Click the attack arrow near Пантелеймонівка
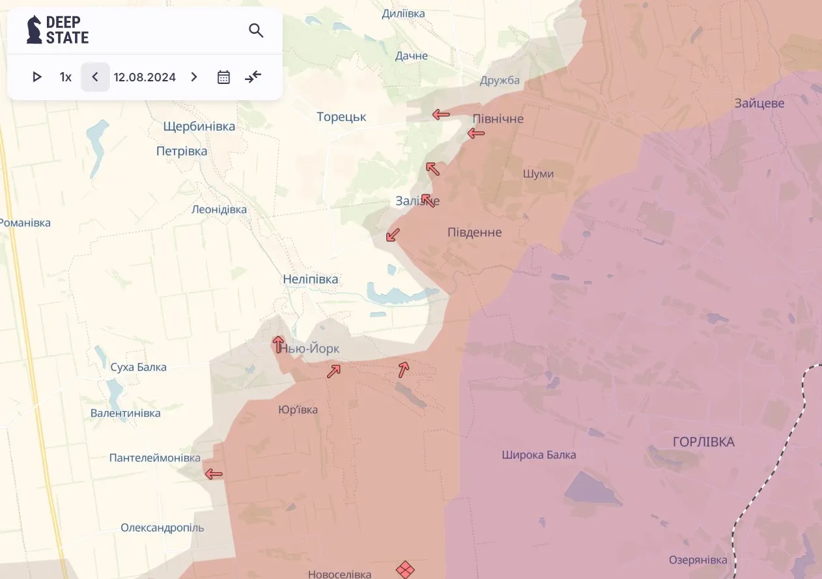 point(214,474)
